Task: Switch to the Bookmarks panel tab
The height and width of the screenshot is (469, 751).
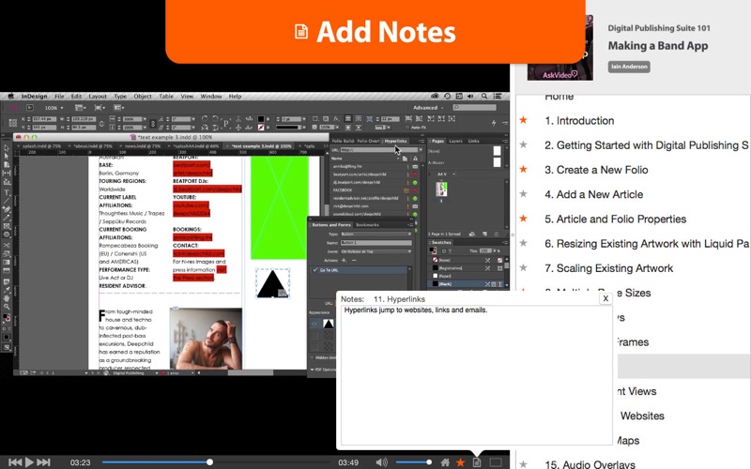Action: click(367, 224)
